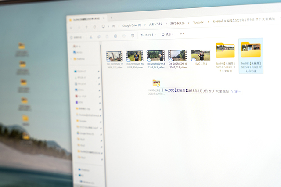Select video DJI_20250509_18 0118_956 thumbnail

[x=134, y=56]
